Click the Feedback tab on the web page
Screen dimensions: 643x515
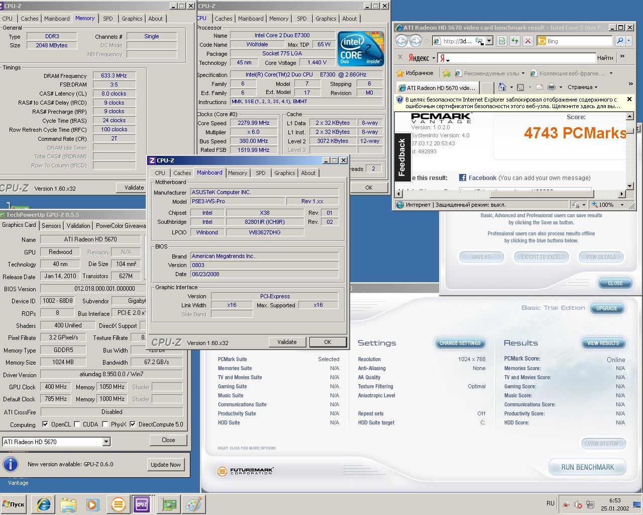(402, 157)
